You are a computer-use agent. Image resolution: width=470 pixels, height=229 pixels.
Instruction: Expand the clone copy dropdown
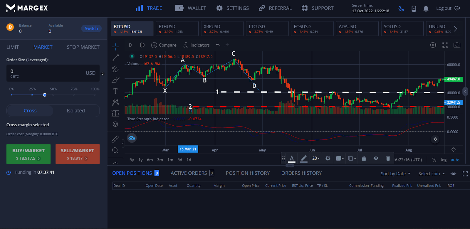pos(352,159)
